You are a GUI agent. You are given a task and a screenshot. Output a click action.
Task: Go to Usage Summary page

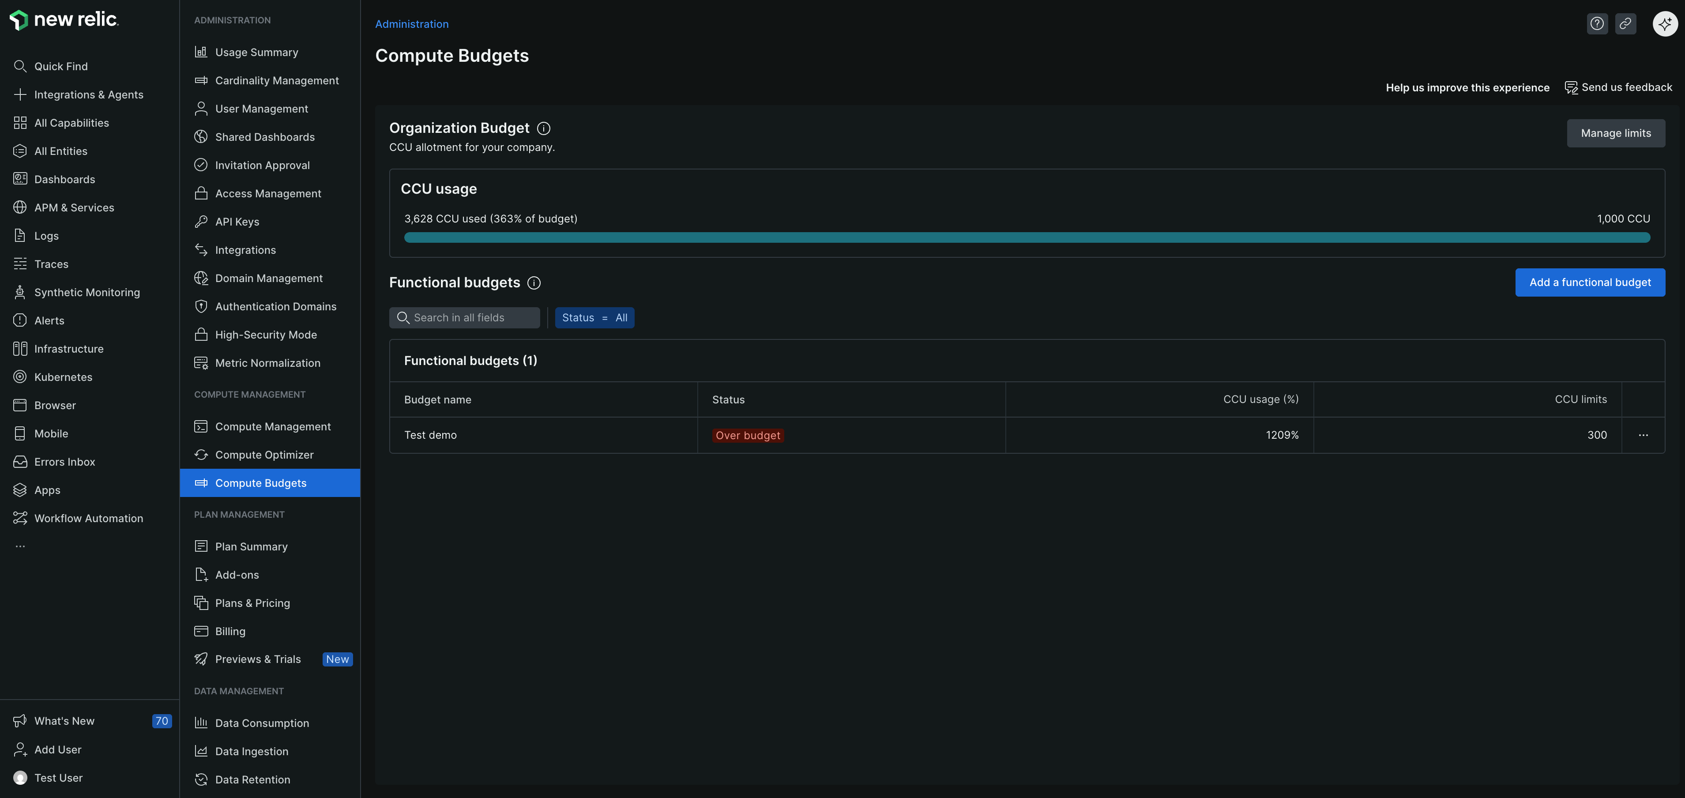tap(256, 53)
